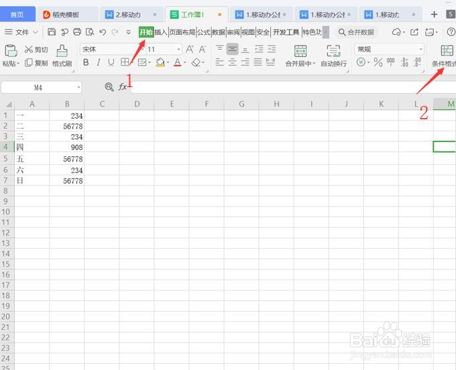Align text left
The image size is (456, 370).
[x=219, y=62]
